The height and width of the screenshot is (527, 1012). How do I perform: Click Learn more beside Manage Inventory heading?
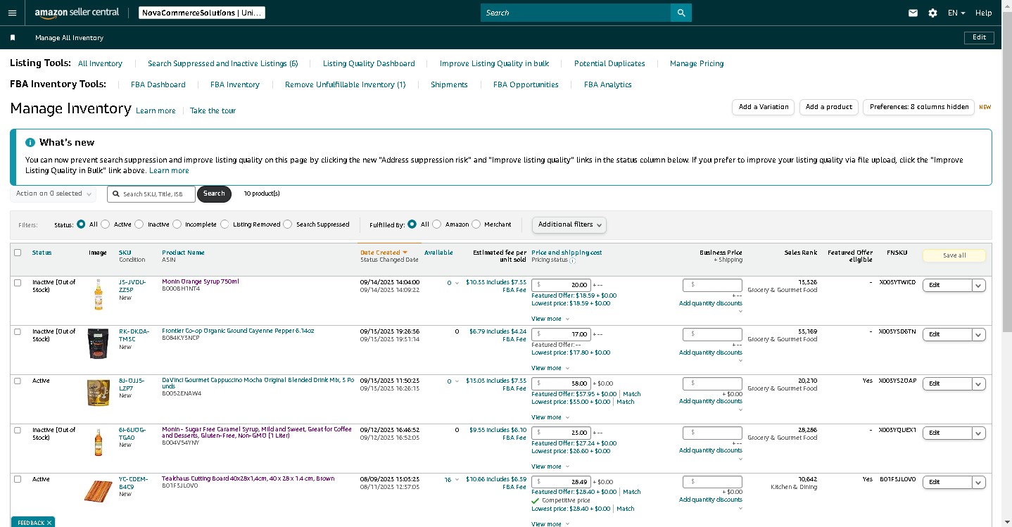[156, 110]
